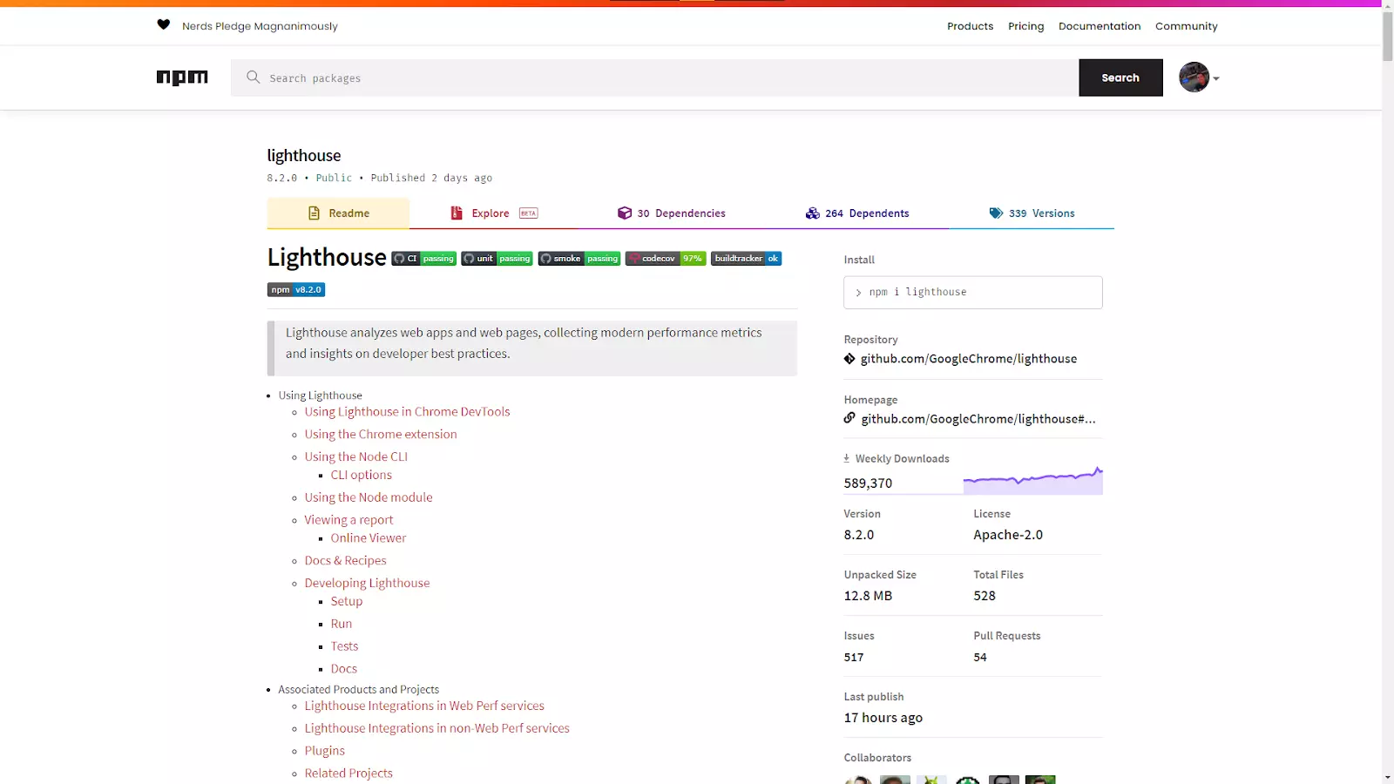Open Lighthouse Integrations in non-Web Perf services
The image size is (1394, 784).
pos(436,729)
